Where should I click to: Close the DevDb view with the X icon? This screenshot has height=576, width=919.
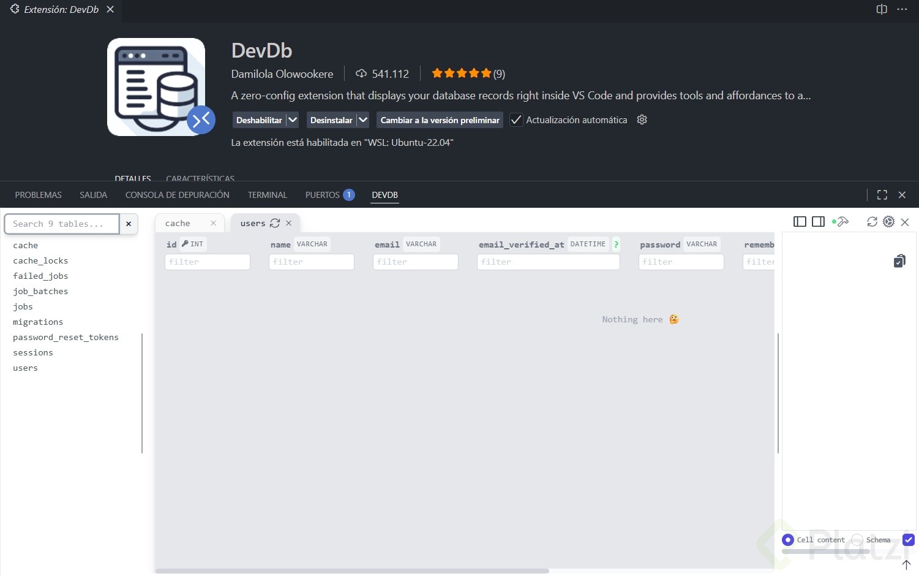[905, 222]
